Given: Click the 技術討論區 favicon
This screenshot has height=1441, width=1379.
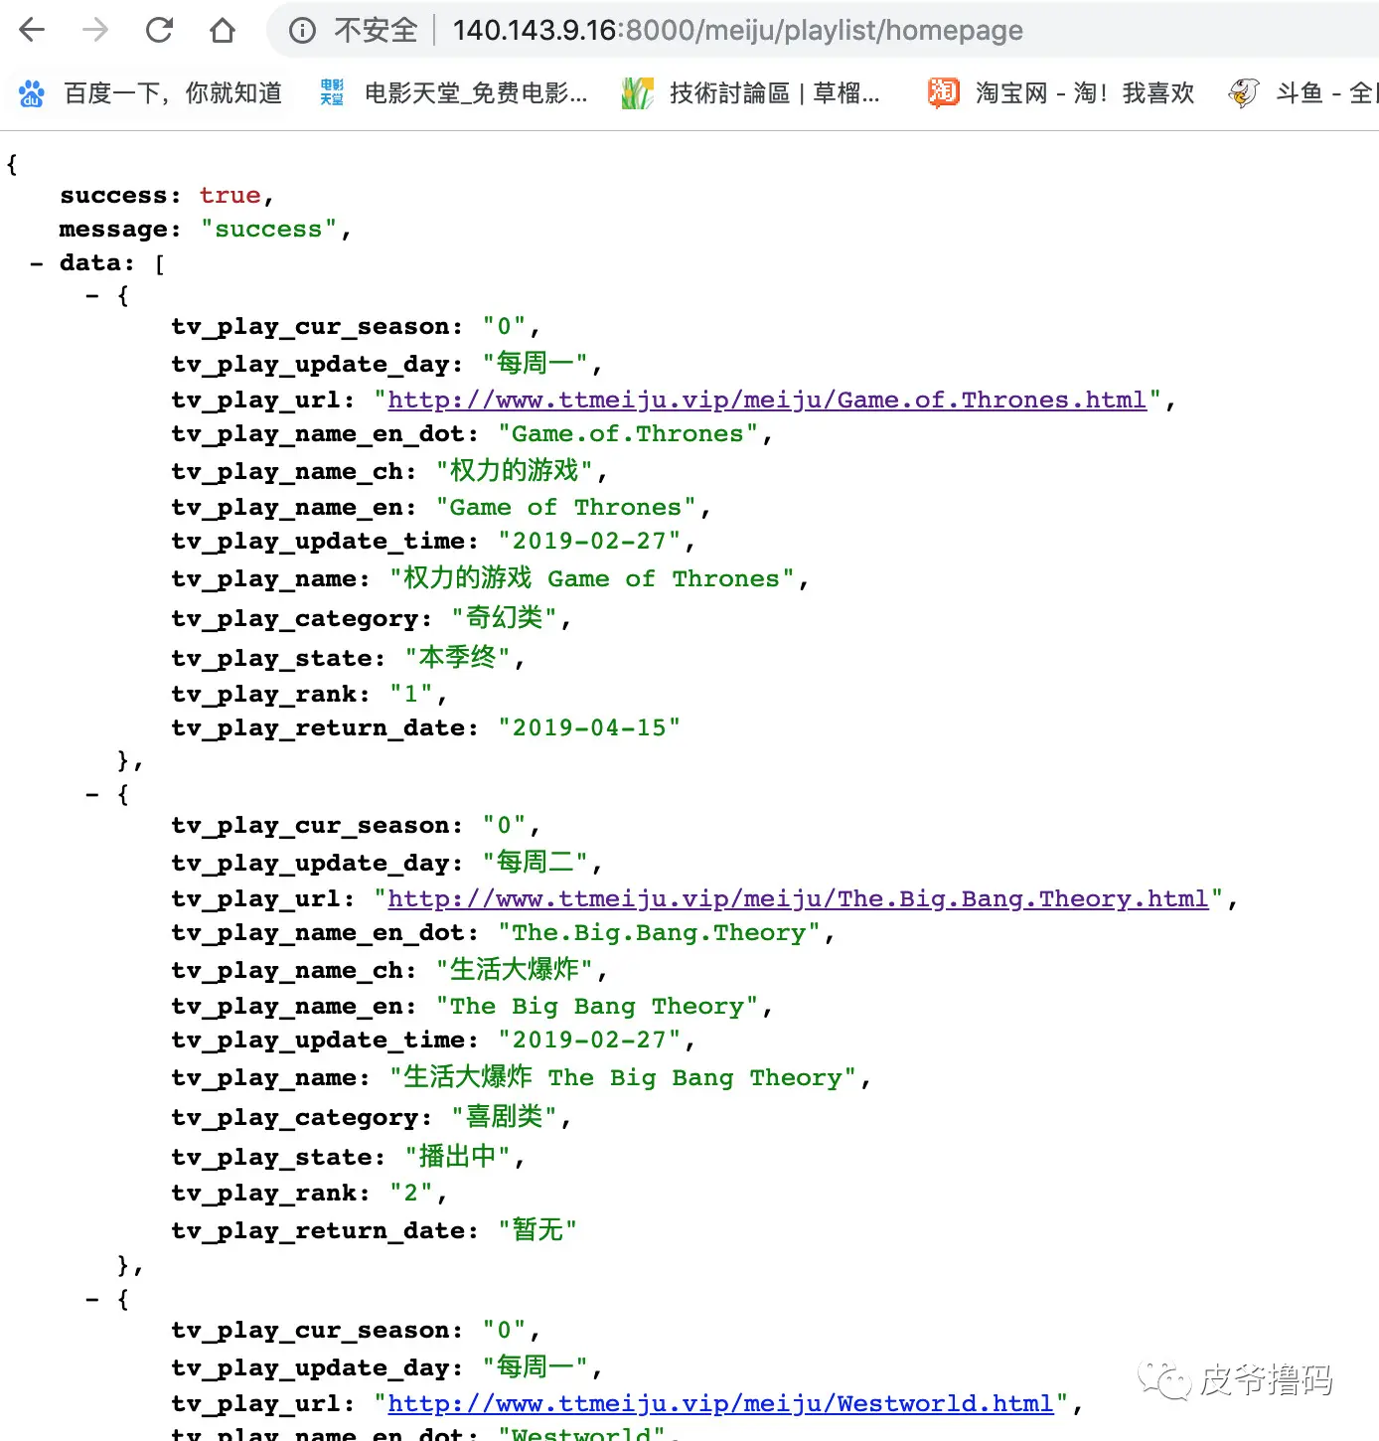Looking at the screenshot, I should (x=637, y=93).
